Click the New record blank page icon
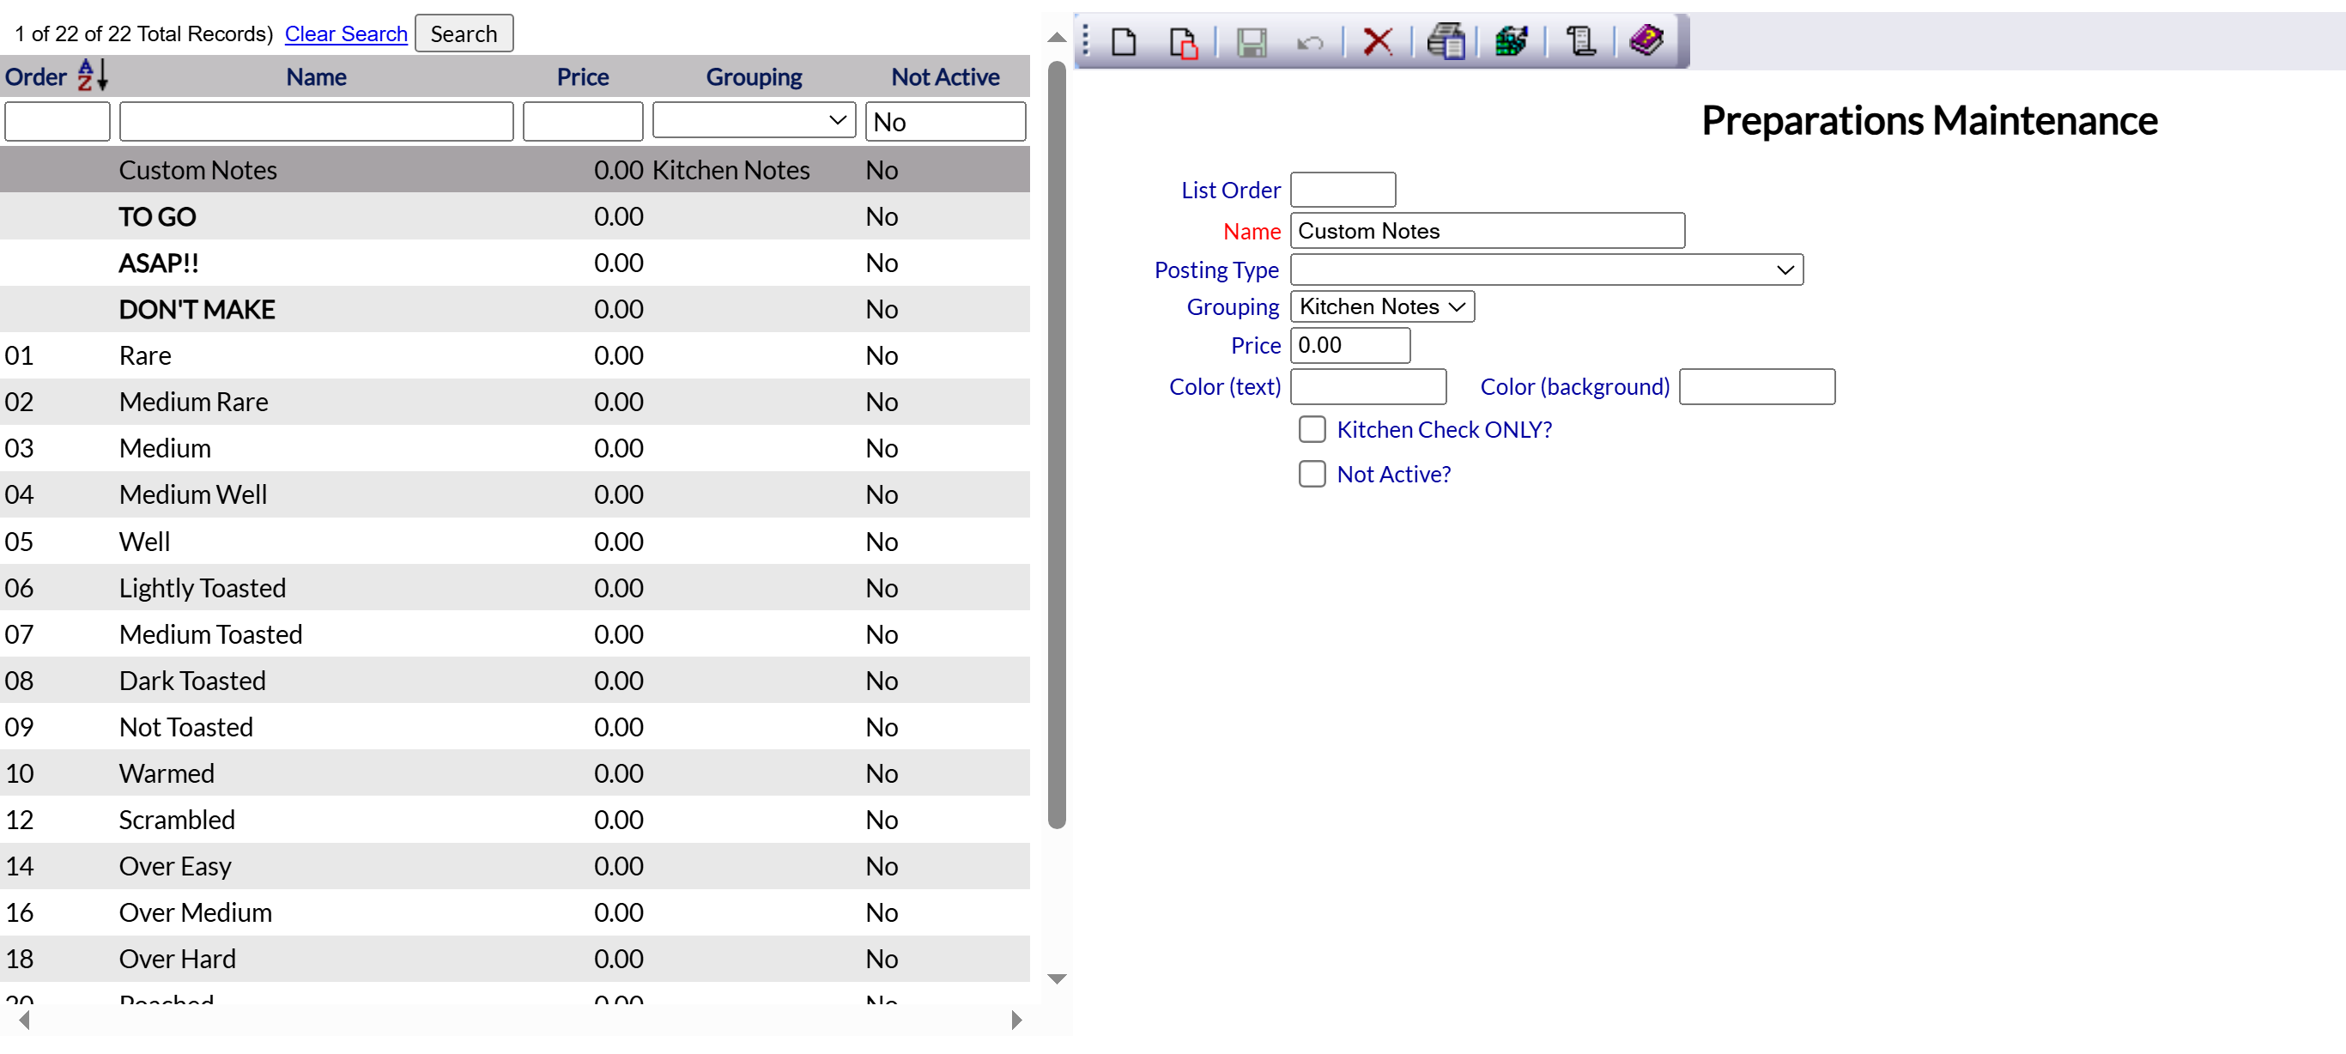The image size is (2346, 1054). 1124,42
